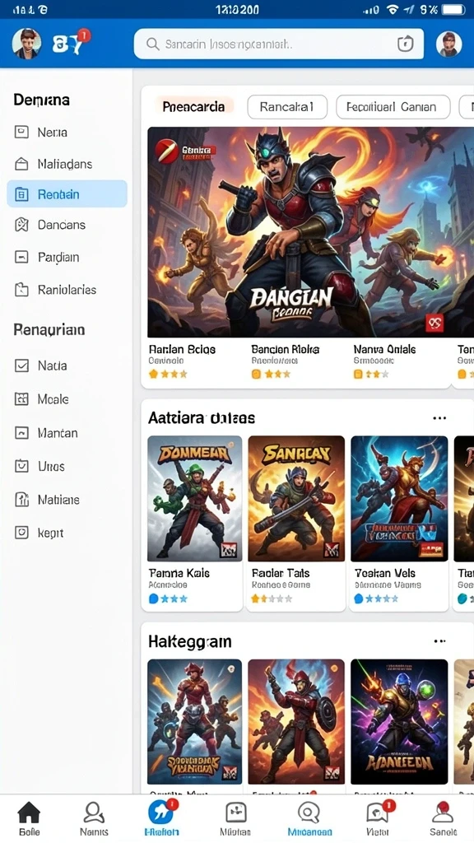Select the Micanead search icon in bottom bar
The height and width of the screenshot is (843, 474).
click(309, 812)
